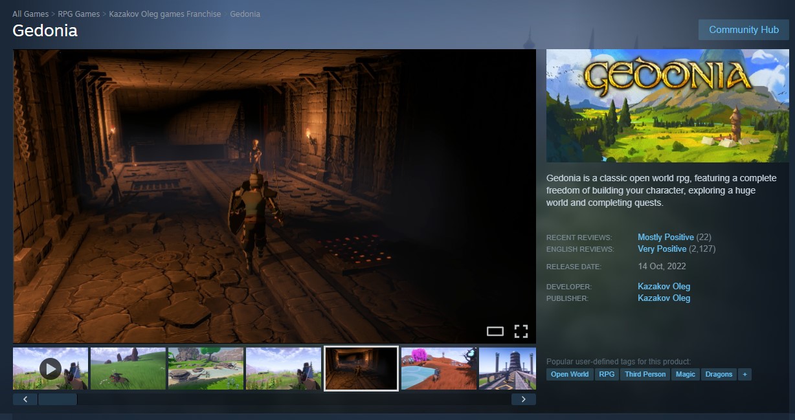Open publisher Kazakov Oleg link
Image resolution: width=795 pixels, height=420 pixels.
tap(664, 298)
